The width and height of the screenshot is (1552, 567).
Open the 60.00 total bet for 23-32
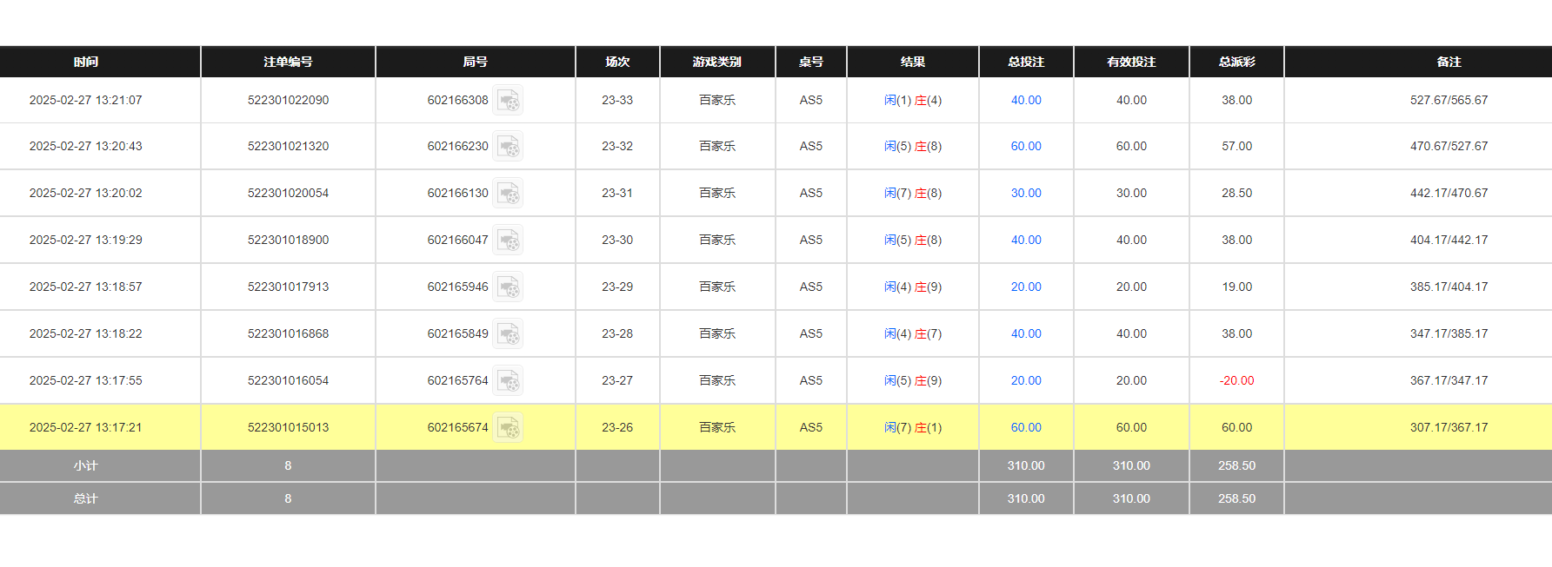1026,147
